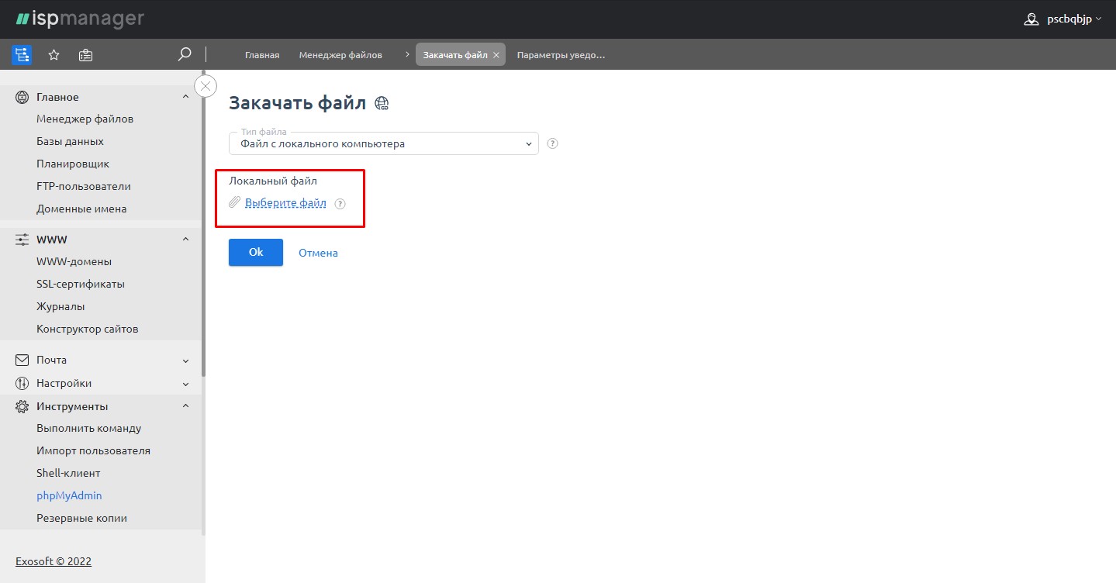The image size is (1116, 583).
Task: Click the Отмена link
Action: click(x=318, y=253)
